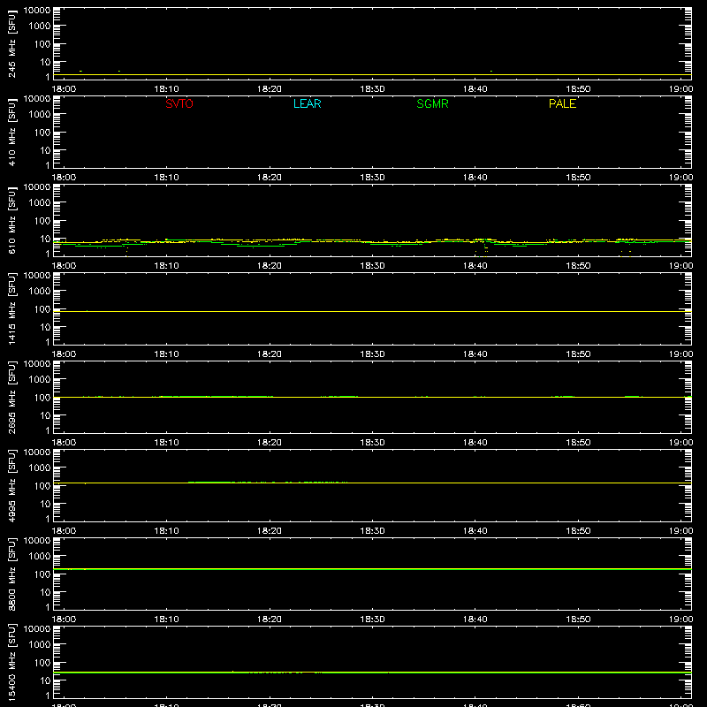Image resolution: width=707 pixels, height=707 pixels.
Task: Click the cyan LEAR station label
Action: [307, 103]
